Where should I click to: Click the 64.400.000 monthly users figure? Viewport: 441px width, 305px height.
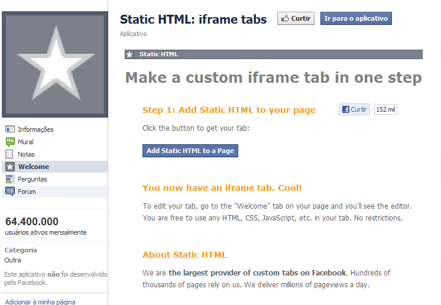click(x=32, y=222)
